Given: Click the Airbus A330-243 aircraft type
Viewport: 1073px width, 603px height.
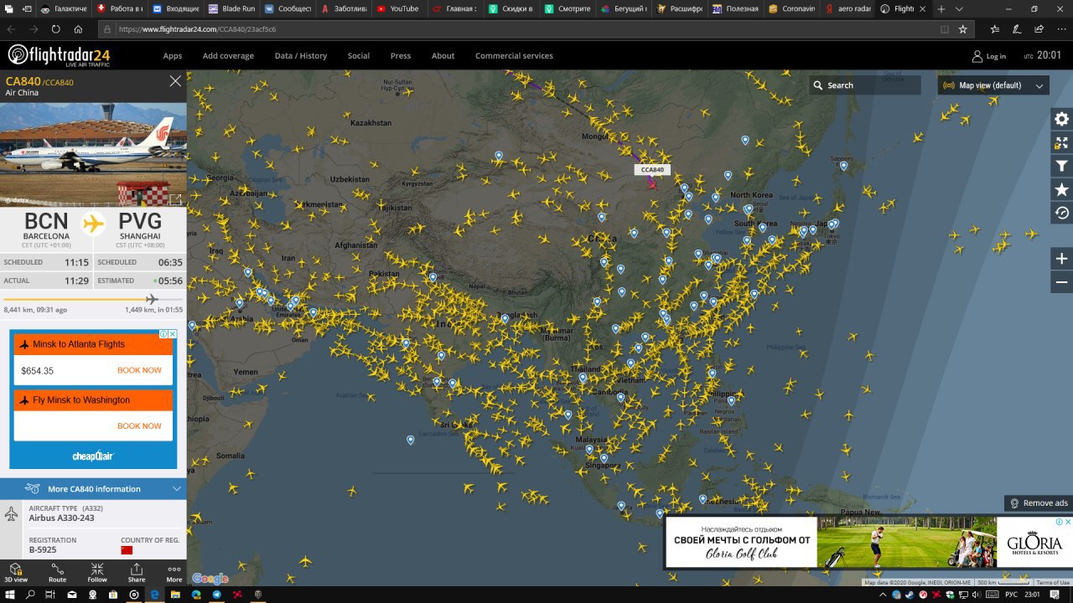Looking at the screenshot, I should coord(61,518).
